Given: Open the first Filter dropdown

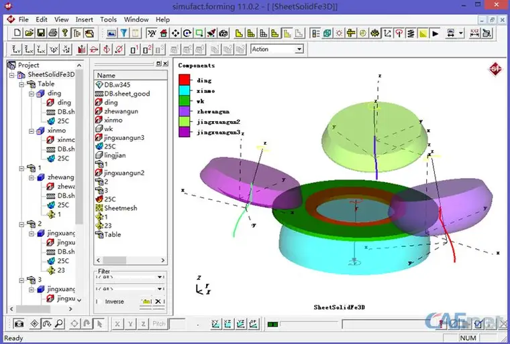Looking at the screenshot, I should click(160, 277).
